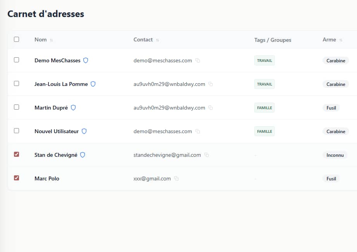Click the shield icon beside Nouvel Utilisateur
The width and height of the screenshot is (357, 252).
(x=84, y=131)
